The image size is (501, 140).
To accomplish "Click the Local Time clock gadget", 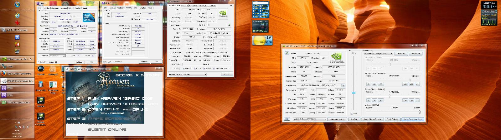I will [x=489, y=5].
